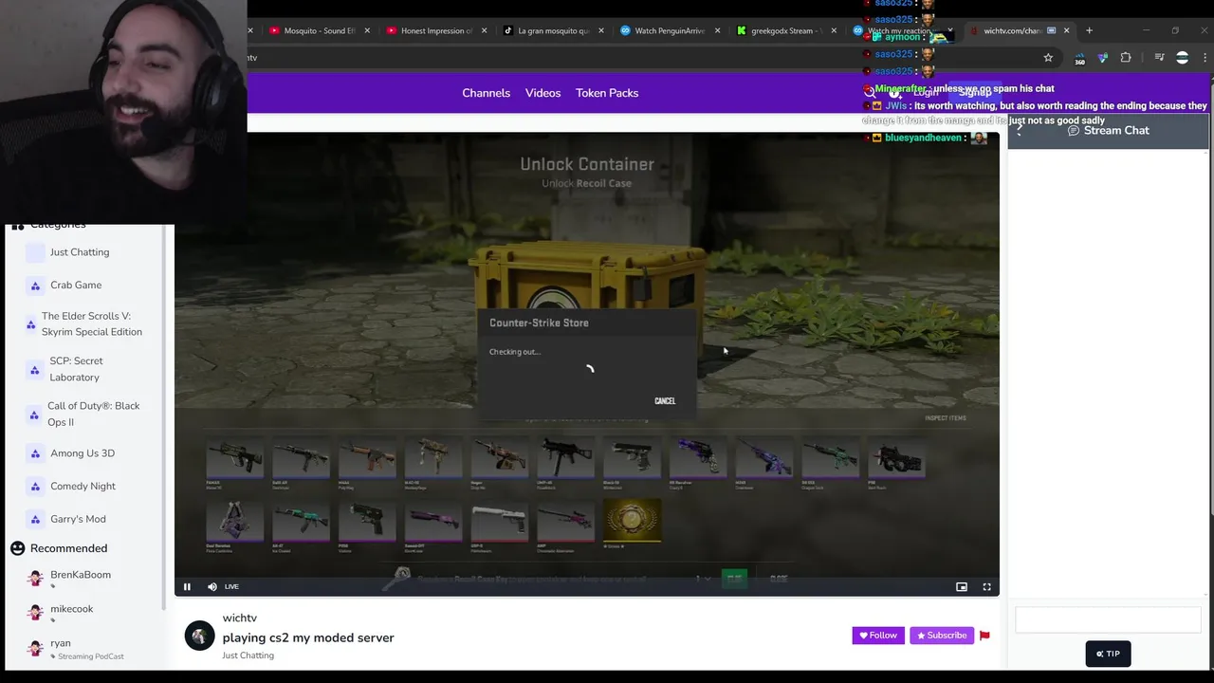
Task: Open a new browser tab
Action: tap(1089, 30)
